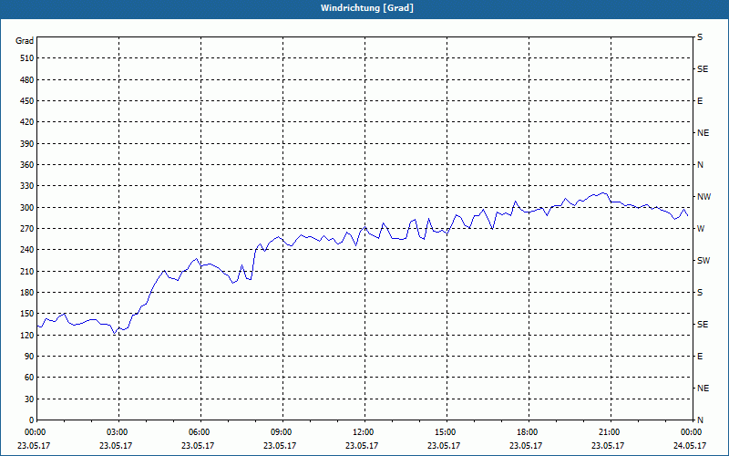Click the N compass label beside gridline 360
The image size is (729, 456).
700,165
